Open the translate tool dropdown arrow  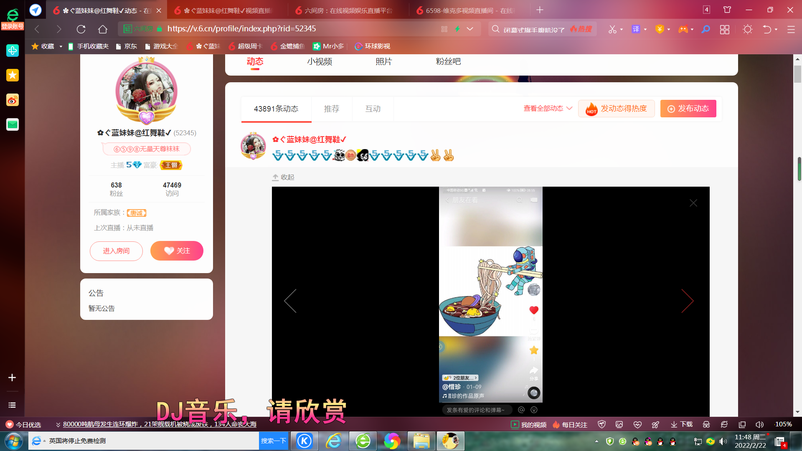pyautogui.click(x=645, y=30)
